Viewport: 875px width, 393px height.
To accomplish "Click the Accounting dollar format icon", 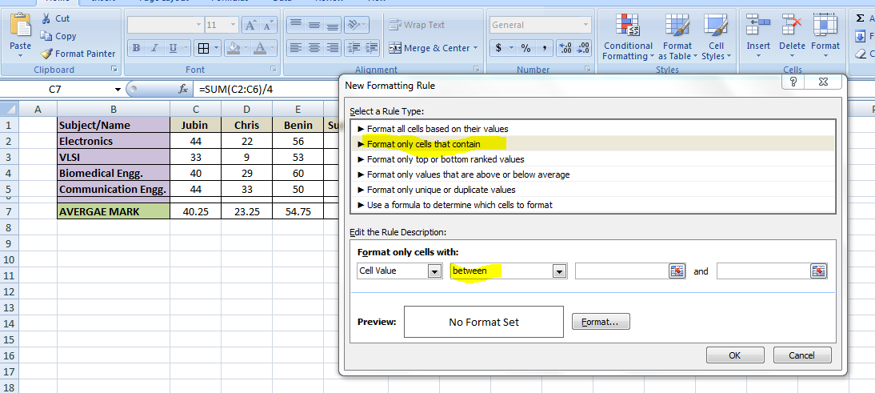I will point(498,48).
